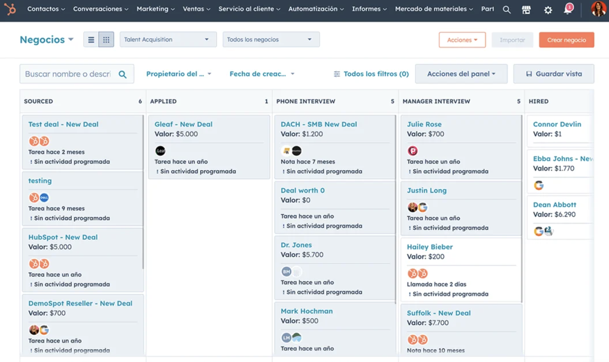Open the marketplace icon
Screen dimensions: 609x362
point(526,10)
